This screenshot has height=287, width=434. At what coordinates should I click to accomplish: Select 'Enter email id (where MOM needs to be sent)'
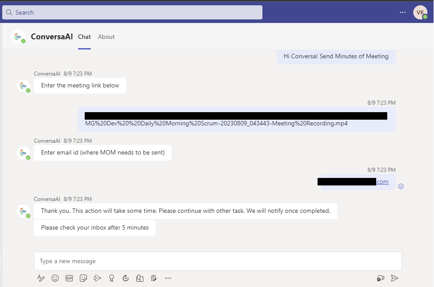click(103, 153)
